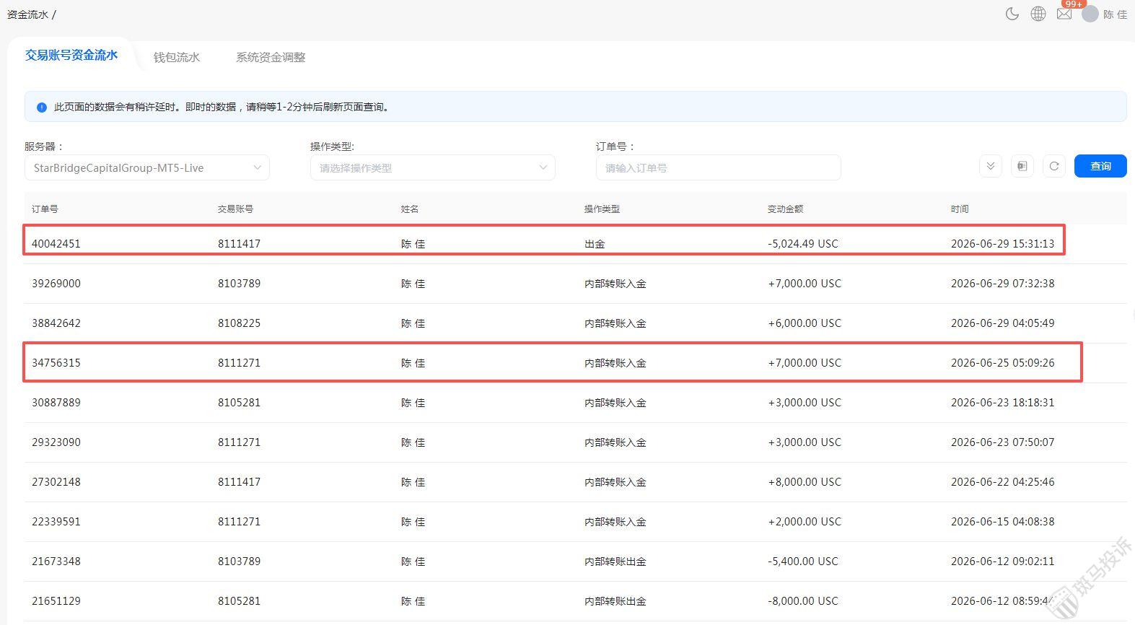This screenshot has width=1135, height=625.
Task: Click the refresh reset icon
Action: pos(1054,166)
